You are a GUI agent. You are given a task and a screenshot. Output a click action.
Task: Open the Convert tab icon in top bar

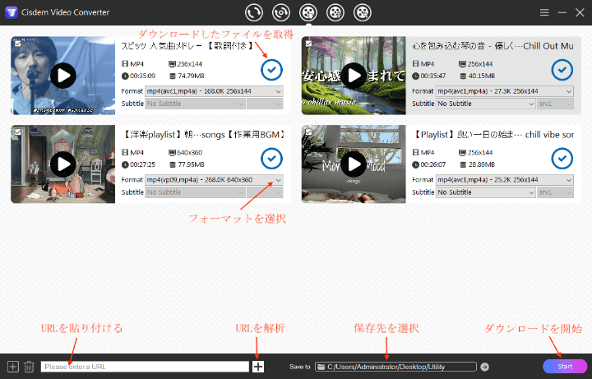click(x=255, y=12)
